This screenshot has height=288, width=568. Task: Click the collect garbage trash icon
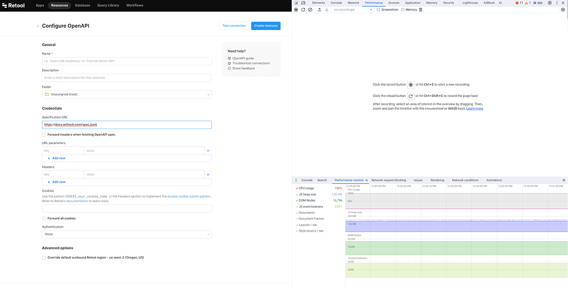pyautogui.click(x=420, y=10)
